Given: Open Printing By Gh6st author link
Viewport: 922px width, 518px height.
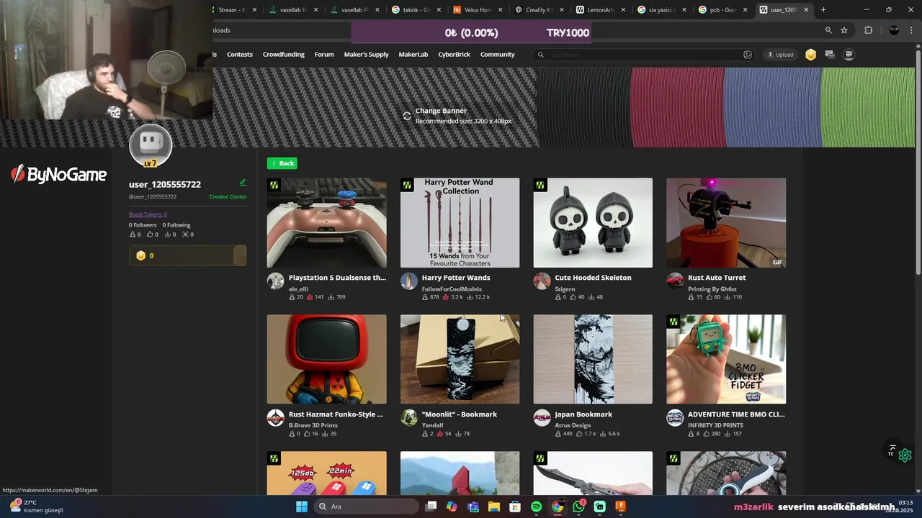Looking at the screenshot, I should (x=712, y=289).
